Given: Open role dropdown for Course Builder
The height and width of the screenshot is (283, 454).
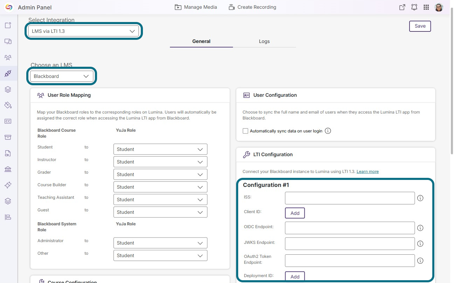Looking at the screenshot, I should [160, 187].
